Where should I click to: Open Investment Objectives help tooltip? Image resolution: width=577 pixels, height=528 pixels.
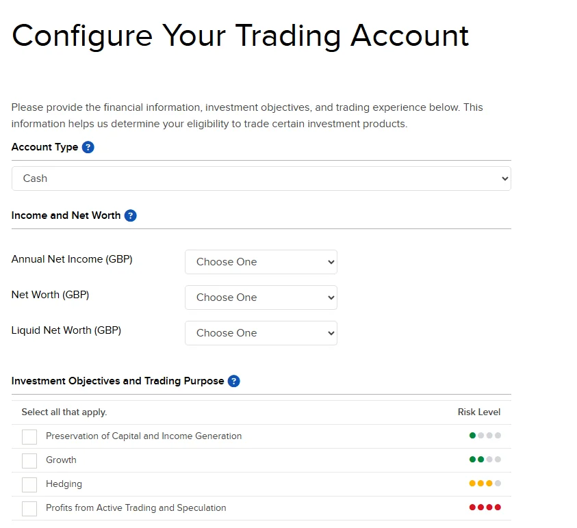[233, 381]
